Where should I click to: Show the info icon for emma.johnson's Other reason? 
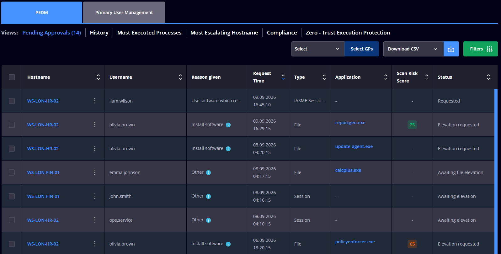pyautogui.click(x=209, y=172)
